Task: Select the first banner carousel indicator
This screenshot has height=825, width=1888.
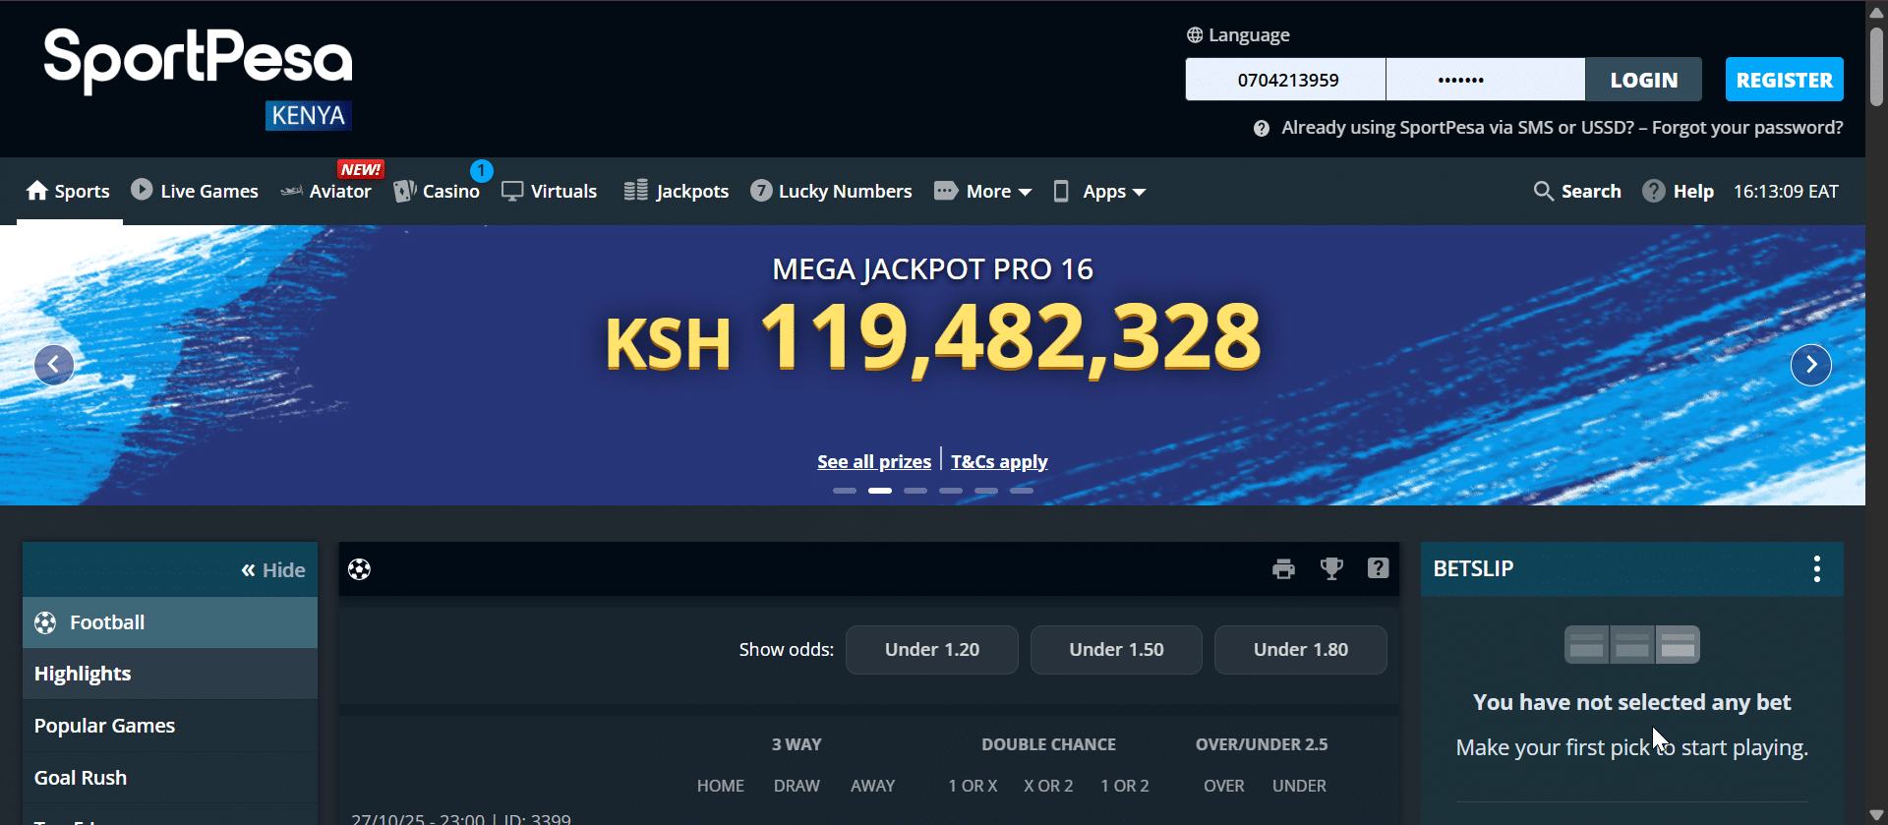Action: coord(845,491)
